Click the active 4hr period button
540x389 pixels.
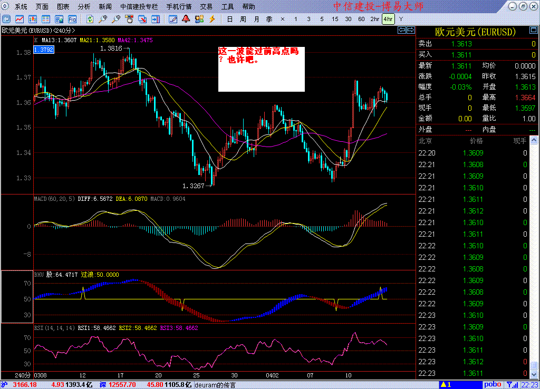(x=388, y=20)
